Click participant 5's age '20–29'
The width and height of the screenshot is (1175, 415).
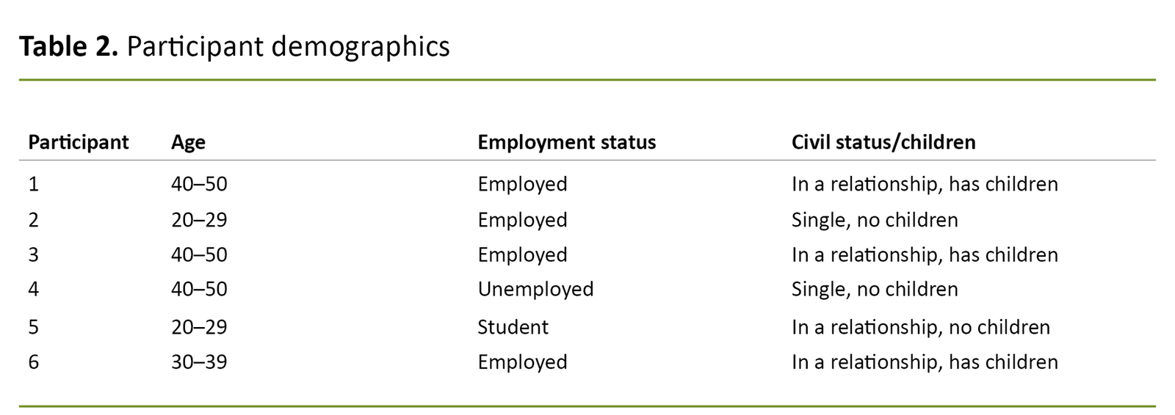coord(199,326)
